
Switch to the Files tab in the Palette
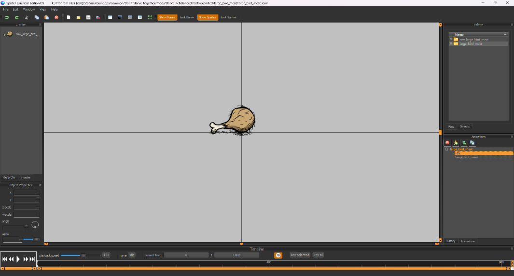coord(451,126)
